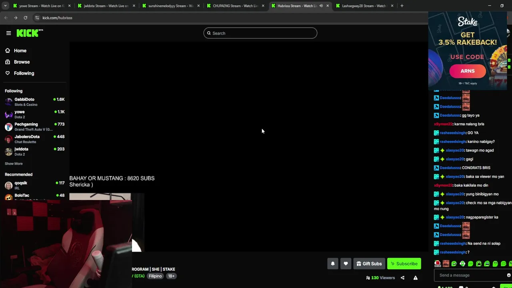
Task: Switch to the Lashsegway28 Stream tab
Action: (364, 6)
